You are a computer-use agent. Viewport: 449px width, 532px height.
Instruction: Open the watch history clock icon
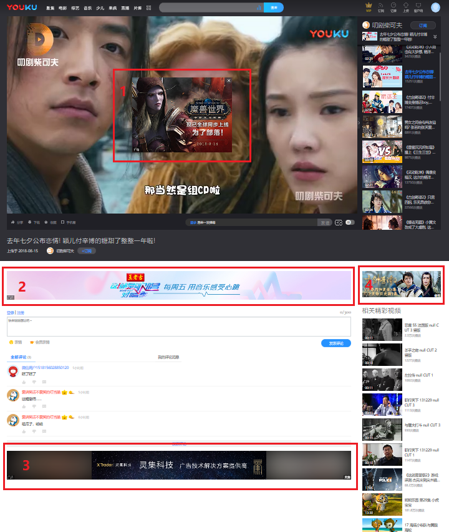pyautogui.click(x=393, y=7)
